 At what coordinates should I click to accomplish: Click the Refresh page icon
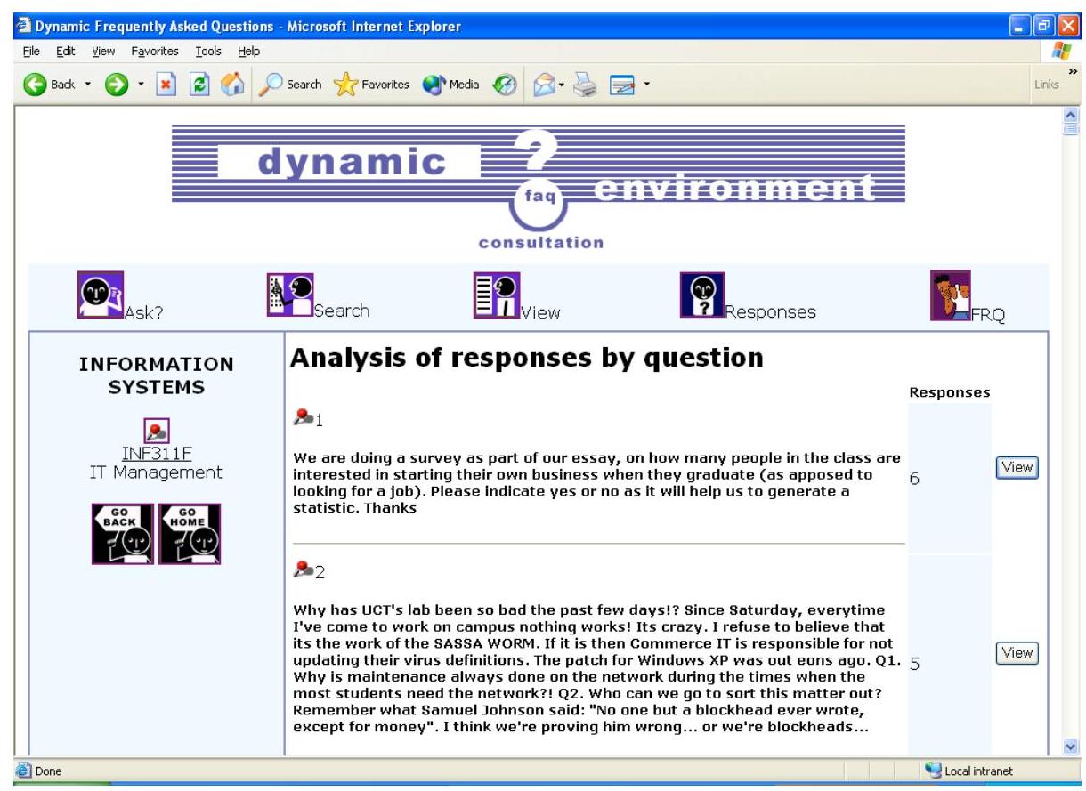point(202,85)
